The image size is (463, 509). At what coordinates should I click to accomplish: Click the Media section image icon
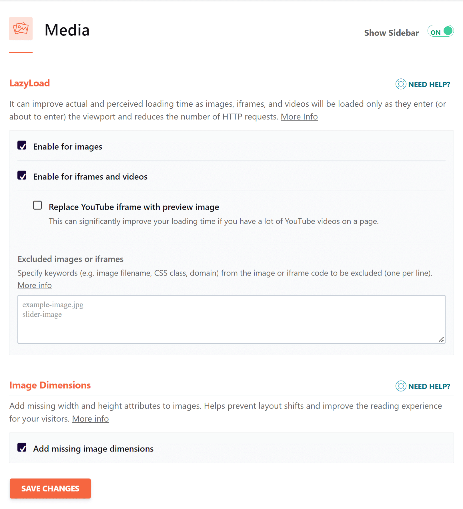point(21,29)
